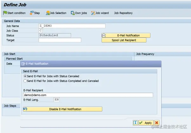Open Job Repository

click(123, 13)
